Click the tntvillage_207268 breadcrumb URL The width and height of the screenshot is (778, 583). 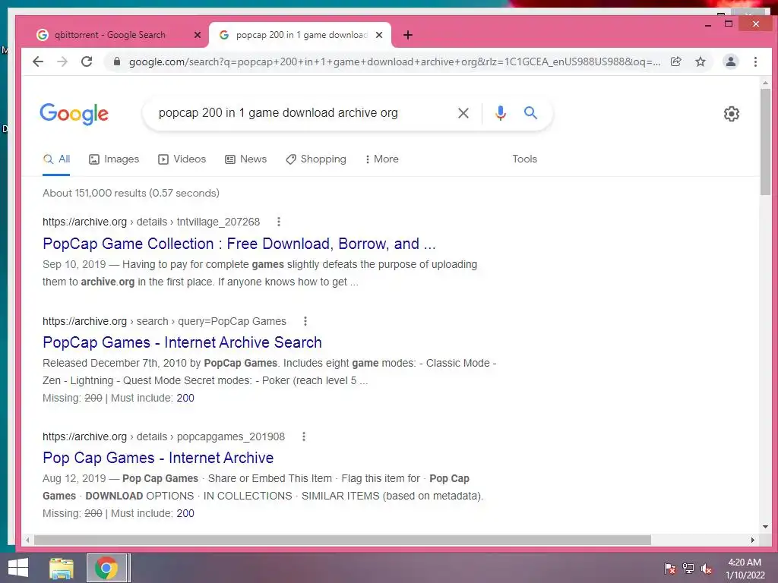151,222
